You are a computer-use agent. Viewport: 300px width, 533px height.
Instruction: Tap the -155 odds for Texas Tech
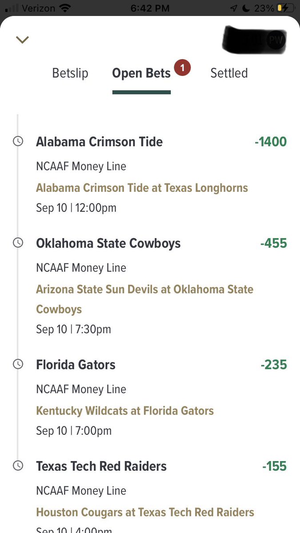point(274,466)
